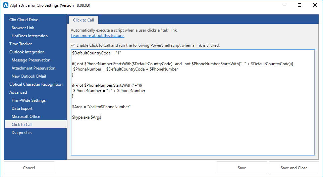This screenshot has width=323, height=177.
Task: Go to HotDocs Integration settings
Action: [30, 36]
